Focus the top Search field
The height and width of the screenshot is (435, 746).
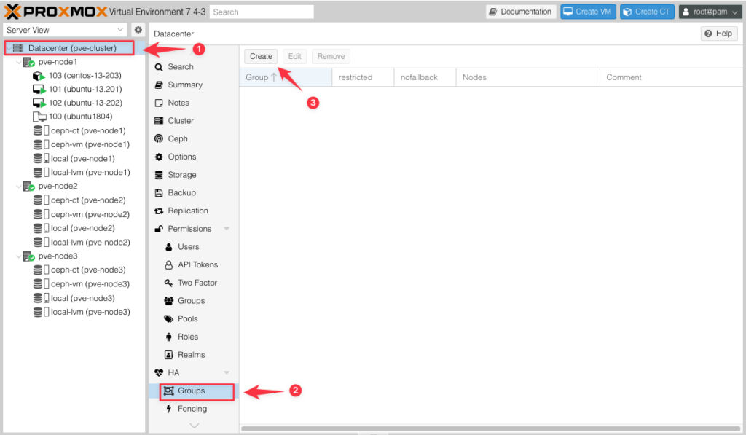(x=262, y=12)
